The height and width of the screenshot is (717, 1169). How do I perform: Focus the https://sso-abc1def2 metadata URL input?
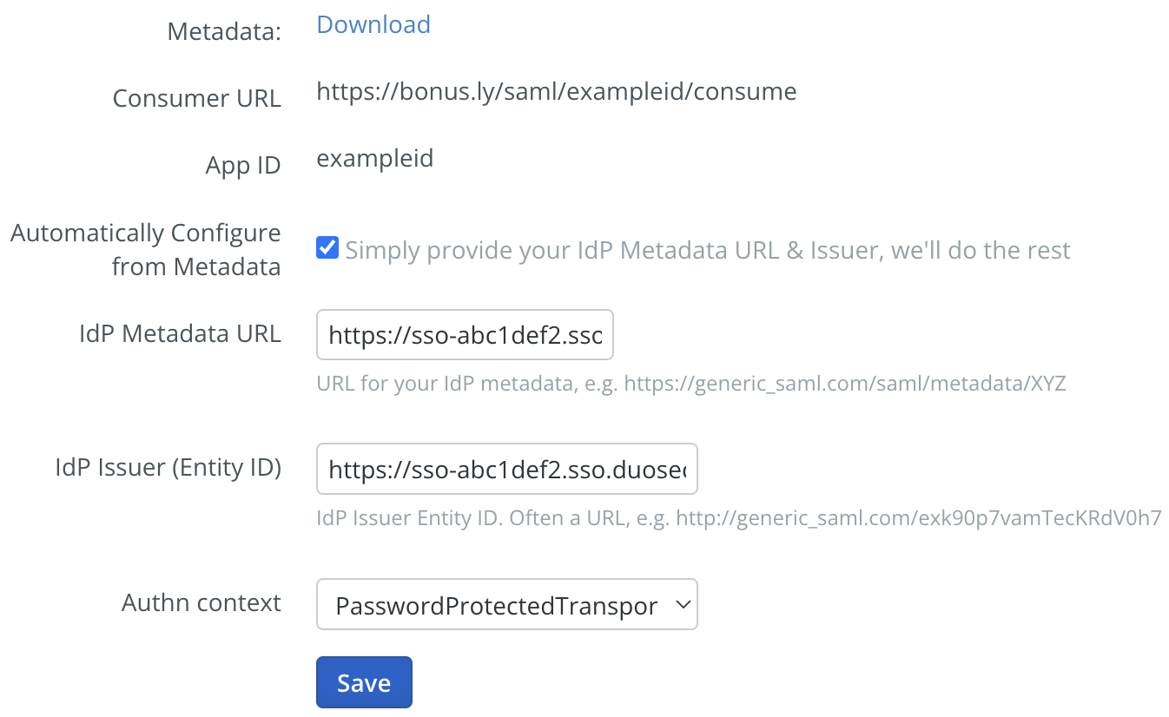(x=465, y=335)
